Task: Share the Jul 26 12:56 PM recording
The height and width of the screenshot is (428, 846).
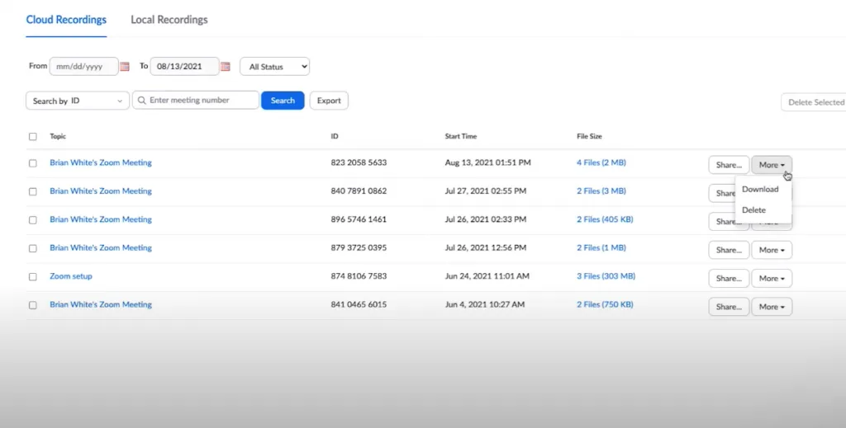Action: 729,250
